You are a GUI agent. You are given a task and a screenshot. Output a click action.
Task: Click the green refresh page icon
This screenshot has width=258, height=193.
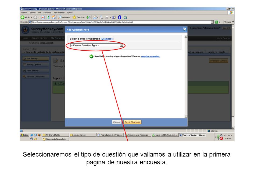click(48, 17)
